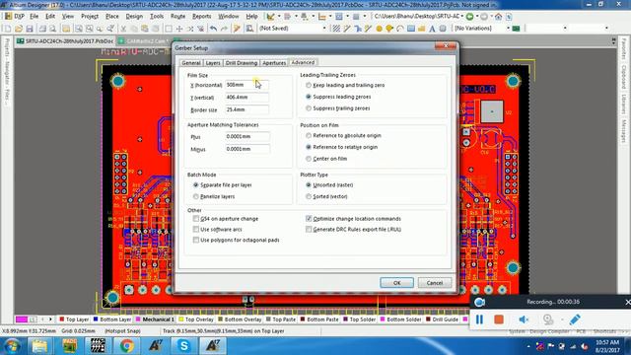Click the save disk icon in toolbar
This screenshot has width=631, height=355.
click(30, 29)
